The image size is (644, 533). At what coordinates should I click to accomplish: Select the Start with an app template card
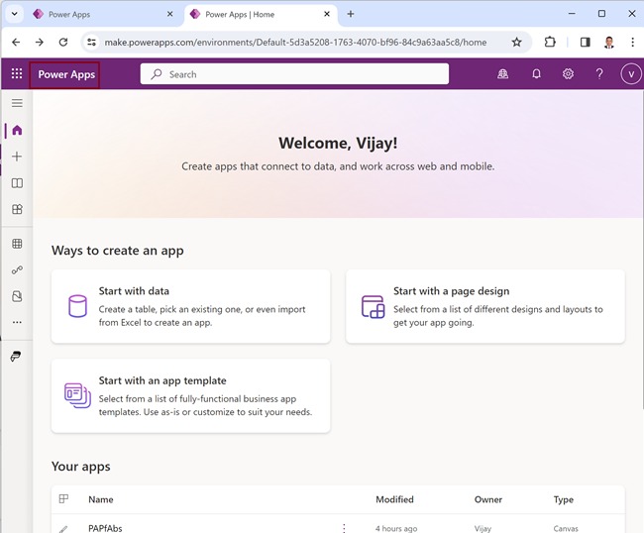[x=190, y=396]
